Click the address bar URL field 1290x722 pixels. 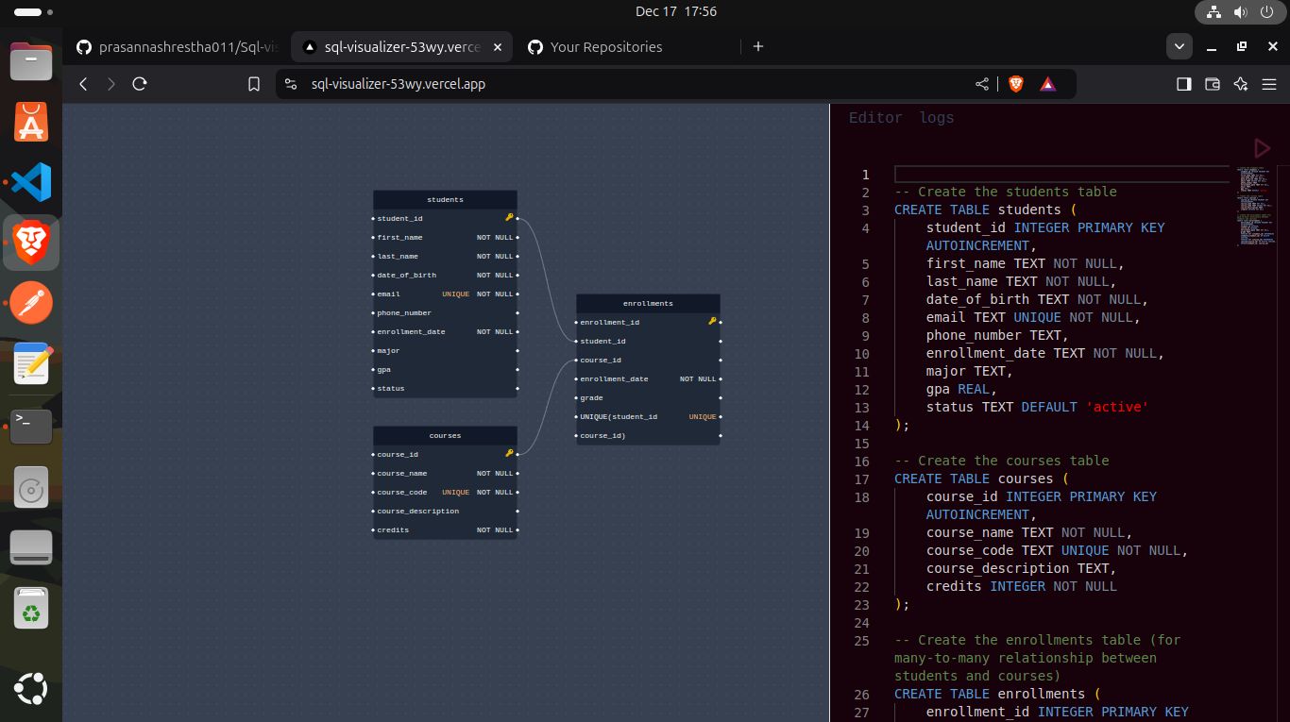coord(623,84)
